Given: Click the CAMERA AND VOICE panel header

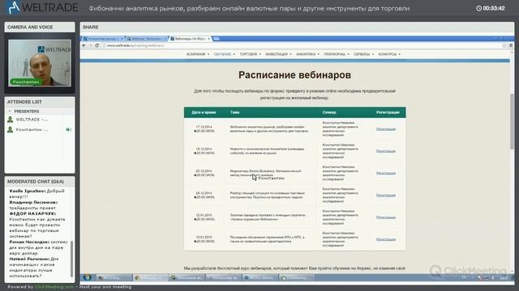Looking at the screenshot, I should tap(40, 27).
